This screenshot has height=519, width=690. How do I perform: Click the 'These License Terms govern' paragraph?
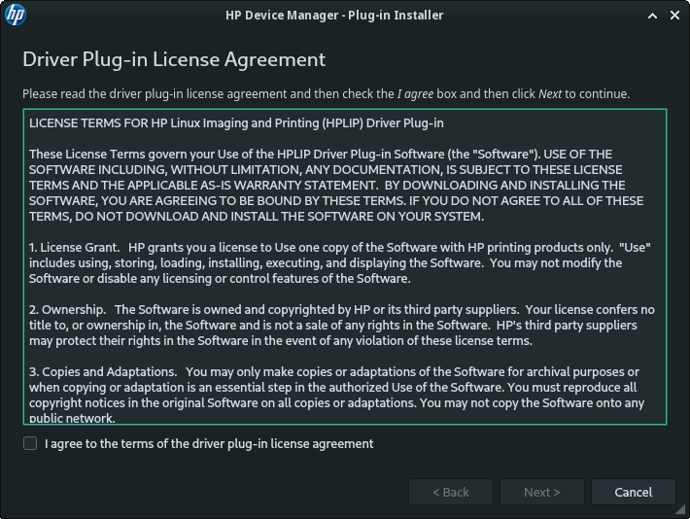336,186
